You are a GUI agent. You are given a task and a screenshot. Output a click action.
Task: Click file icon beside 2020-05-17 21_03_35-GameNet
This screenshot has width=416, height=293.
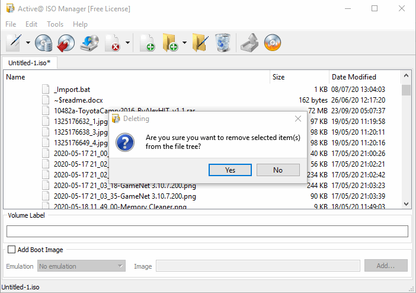(x=46, y=196)
